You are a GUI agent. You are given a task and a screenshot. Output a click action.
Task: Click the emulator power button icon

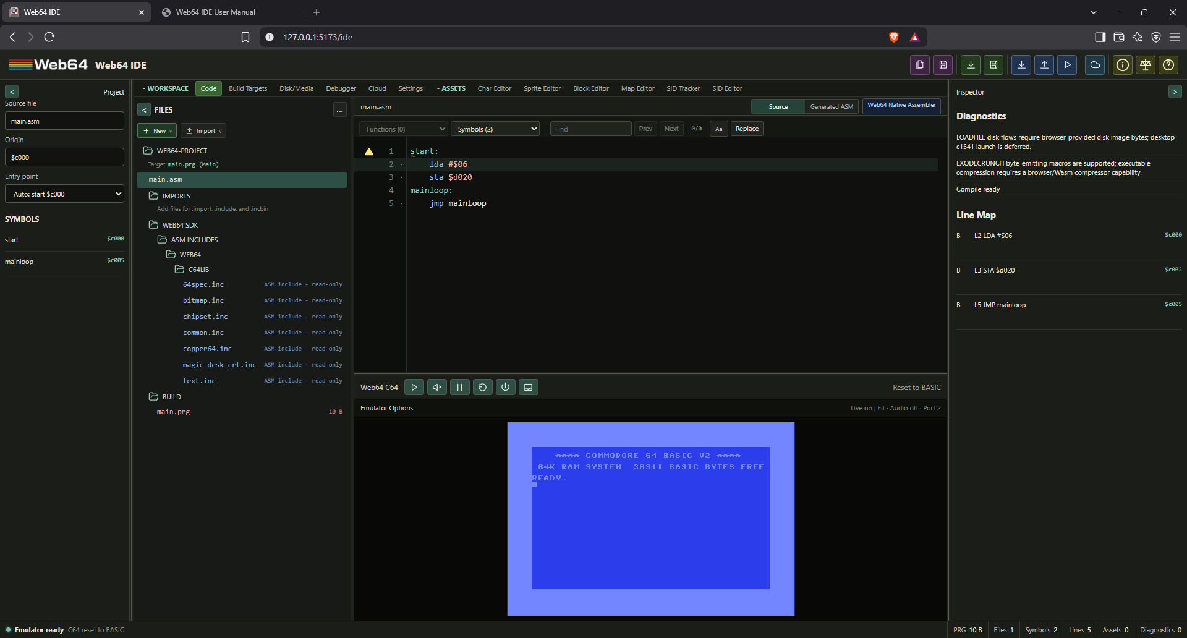(505, 387)
